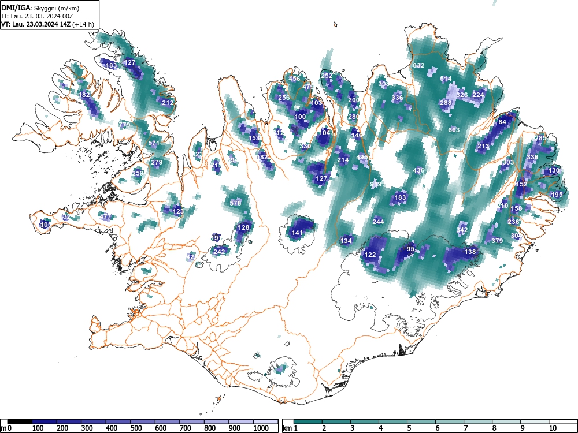Image resolution: width=578 pixels, height=433 pixels.
Task: Select the '214' visibility label
Action: click(343, 160)
